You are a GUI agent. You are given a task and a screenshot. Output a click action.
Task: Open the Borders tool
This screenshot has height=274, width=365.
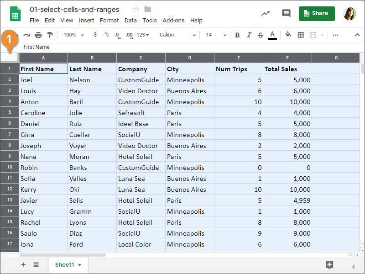300,35
